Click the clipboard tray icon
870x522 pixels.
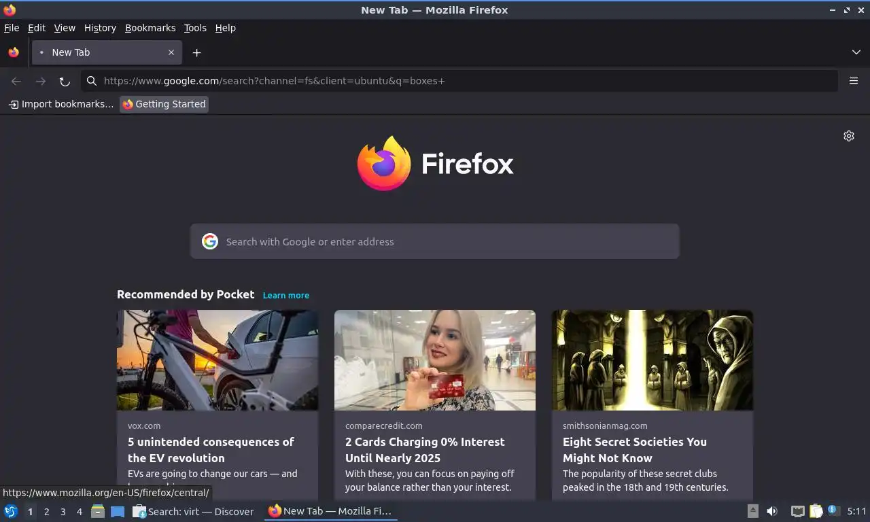(x=816, y=511)
